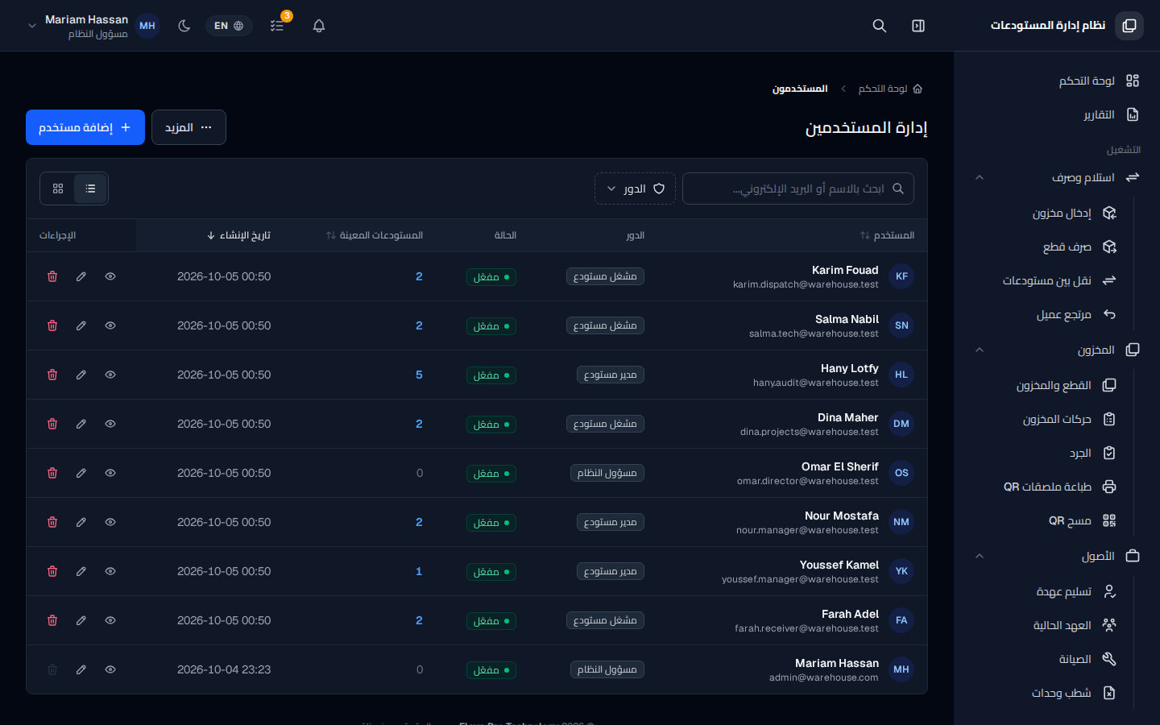The image size is (1160, 725).
Task: Delete user Karim Fouad
Action: click(52, 276)
